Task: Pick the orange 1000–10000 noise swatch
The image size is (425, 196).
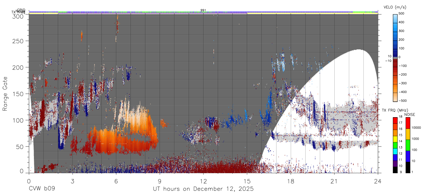Action: (408, 134)
